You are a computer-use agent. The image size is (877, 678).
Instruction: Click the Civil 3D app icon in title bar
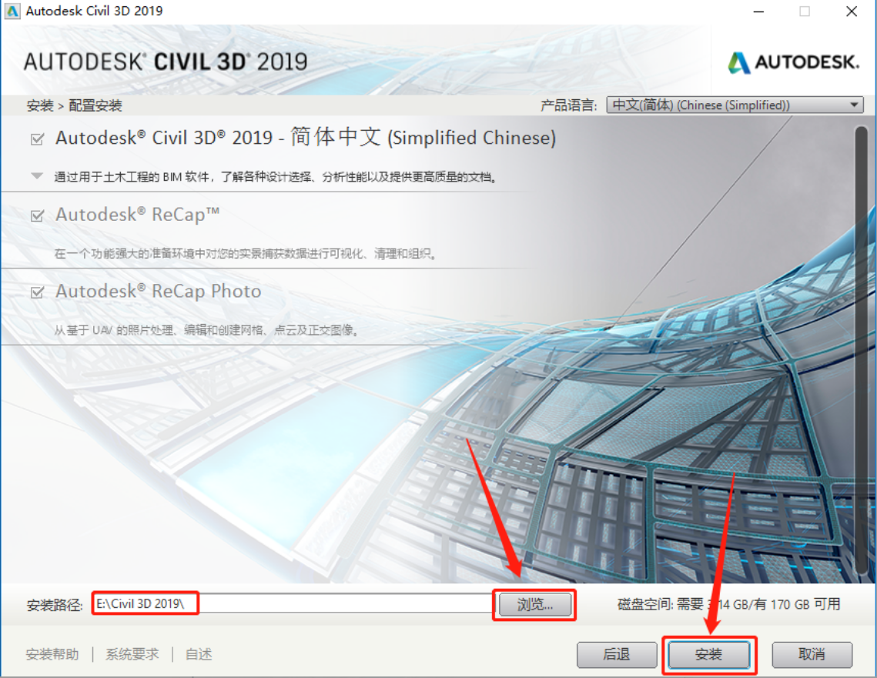[12, 11]
